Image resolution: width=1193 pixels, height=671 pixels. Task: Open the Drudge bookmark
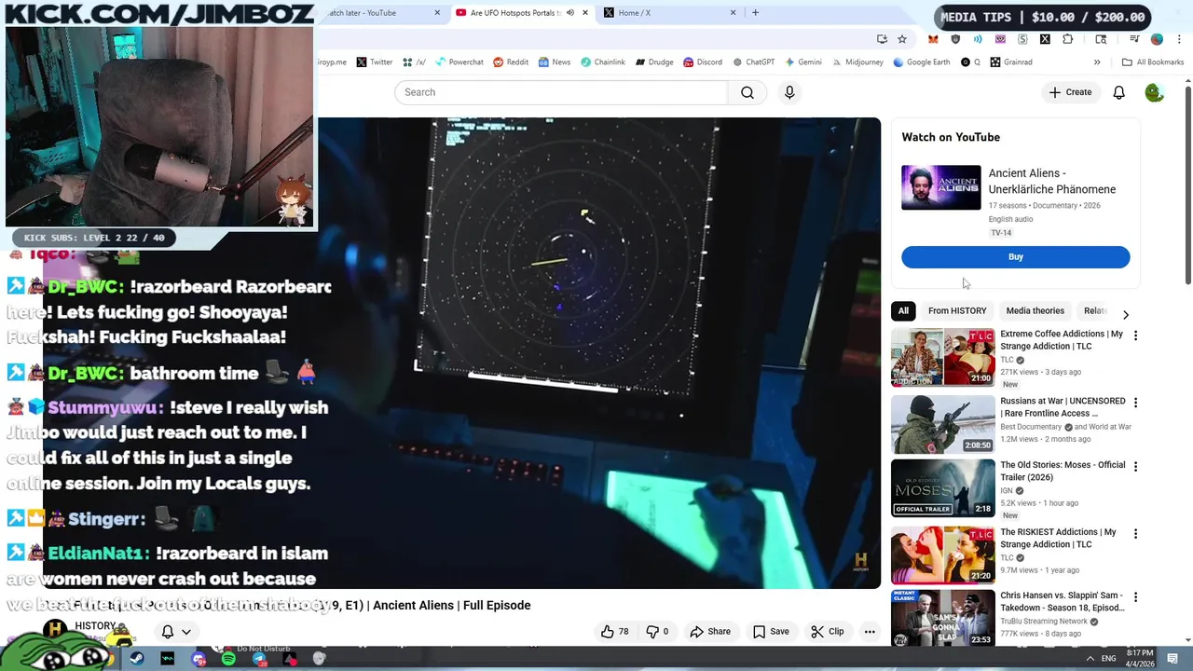(x=654, y=62)
